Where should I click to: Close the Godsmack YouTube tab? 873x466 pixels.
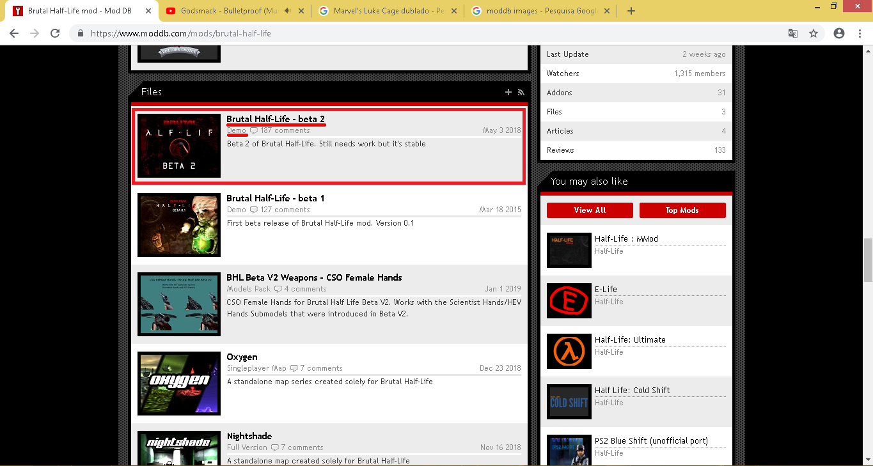[x=301, y=11]
